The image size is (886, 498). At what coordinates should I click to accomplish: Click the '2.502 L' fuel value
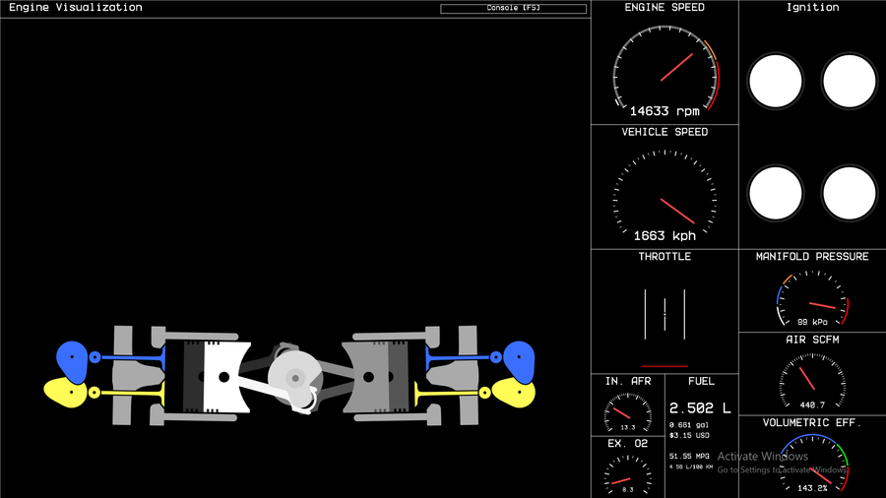click(x=700, y=407)
